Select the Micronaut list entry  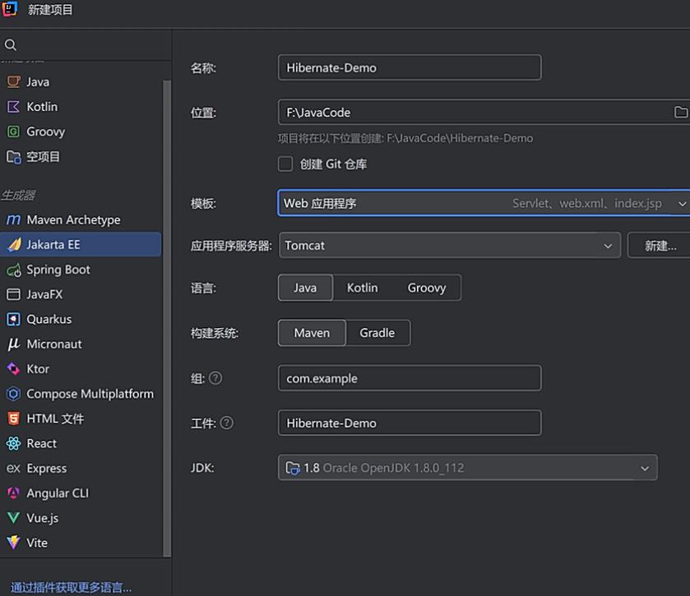tap(81, 344)
